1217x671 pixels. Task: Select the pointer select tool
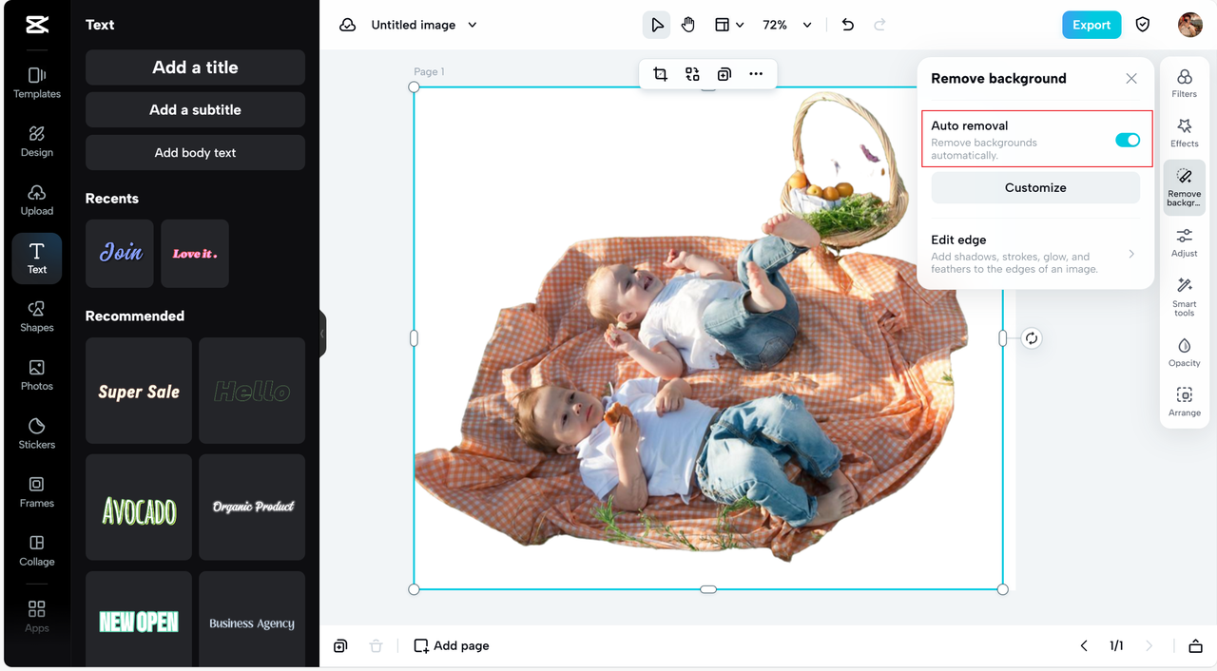coord(656,25)
